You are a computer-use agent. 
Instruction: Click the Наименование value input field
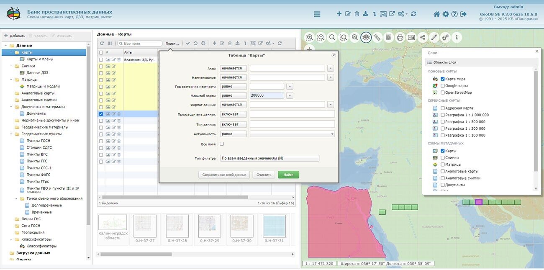tap(287, 77)
